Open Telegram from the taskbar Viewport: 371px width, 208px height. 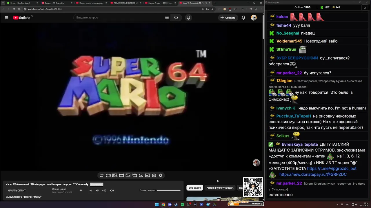coord(208,205)
